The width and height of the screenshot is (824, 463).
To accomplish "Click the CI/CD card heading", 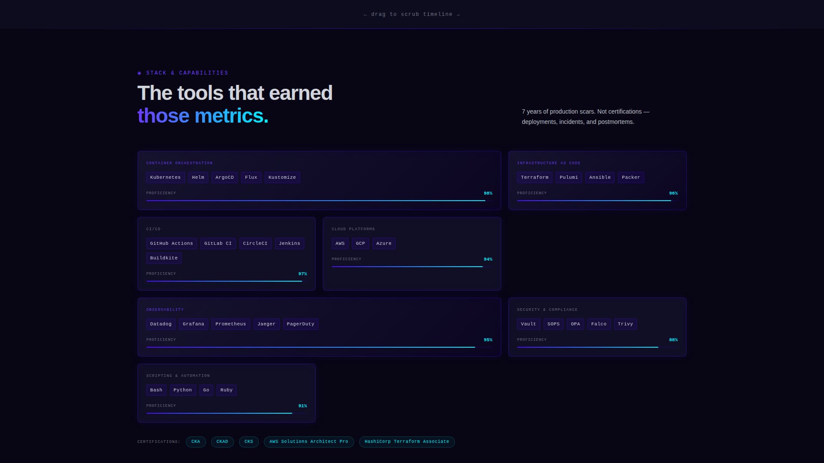I will (153, 229).
